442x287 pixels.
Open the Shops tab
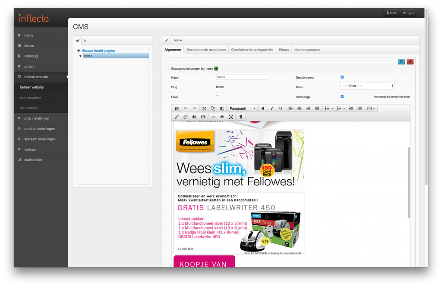[x=284, y=50]
